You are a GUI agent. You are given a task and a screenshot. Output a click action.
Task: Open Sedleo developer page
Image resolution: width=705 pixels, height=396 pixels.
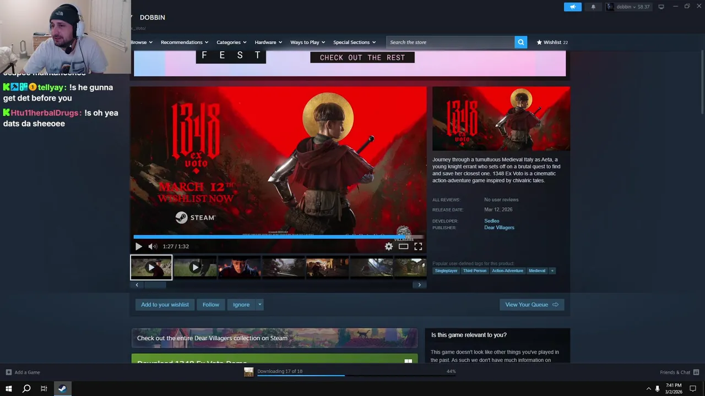point(492,221)
